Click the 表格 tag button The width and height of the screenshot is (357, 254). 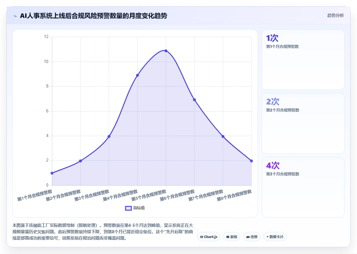[x=231, y=237]
